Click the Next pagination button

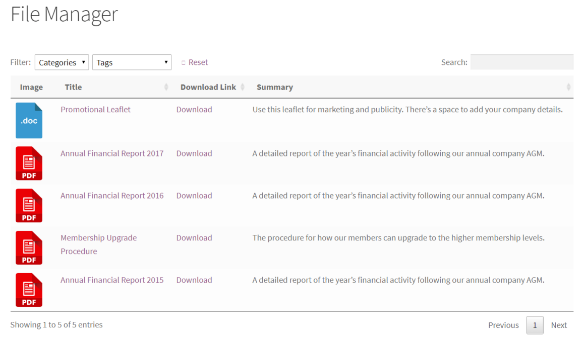tap(559, 325)
